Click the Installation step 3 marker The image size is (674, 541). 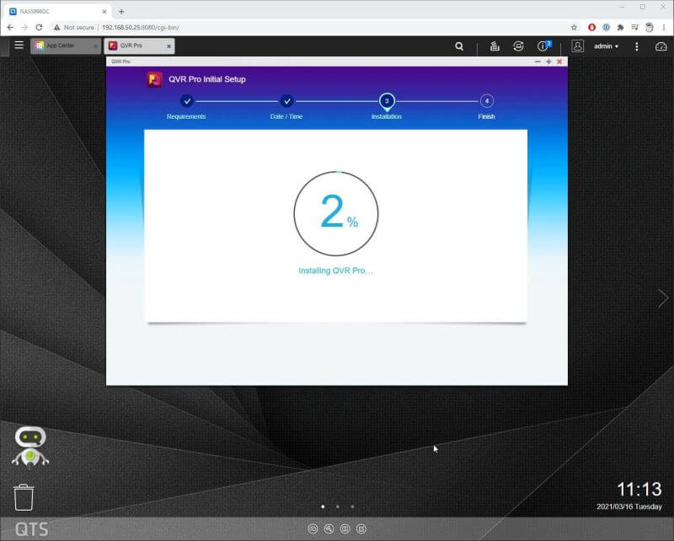pyautogui.click(x=387, y=101)
